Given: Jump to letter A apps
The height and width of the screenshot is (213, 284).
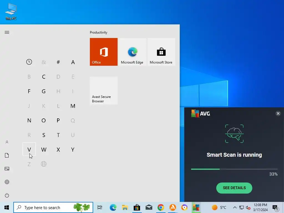Looking at the screenshot, I should (73, 62).
